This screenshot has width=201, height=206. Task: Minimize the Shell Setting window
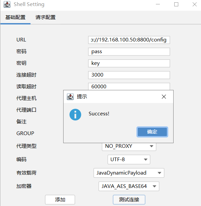tap(158, 5)
